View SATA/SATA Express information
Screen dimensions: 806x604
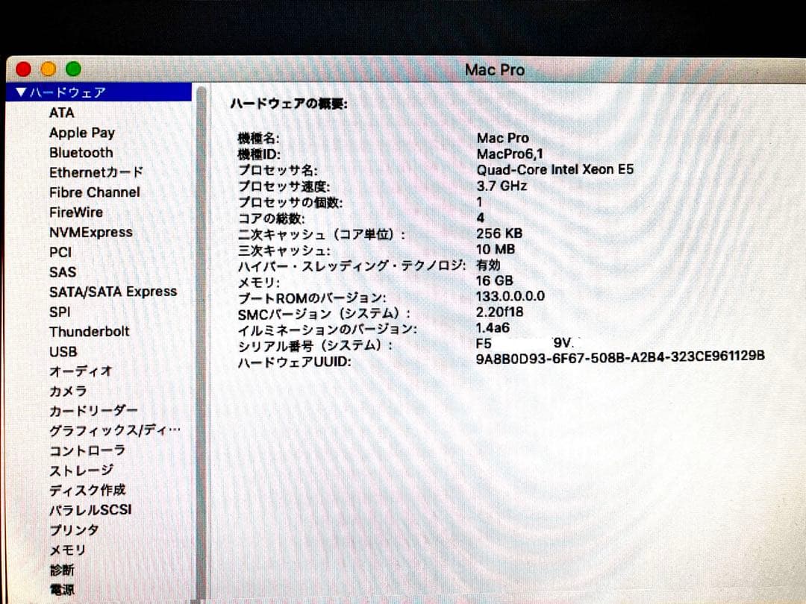(113, 292)
